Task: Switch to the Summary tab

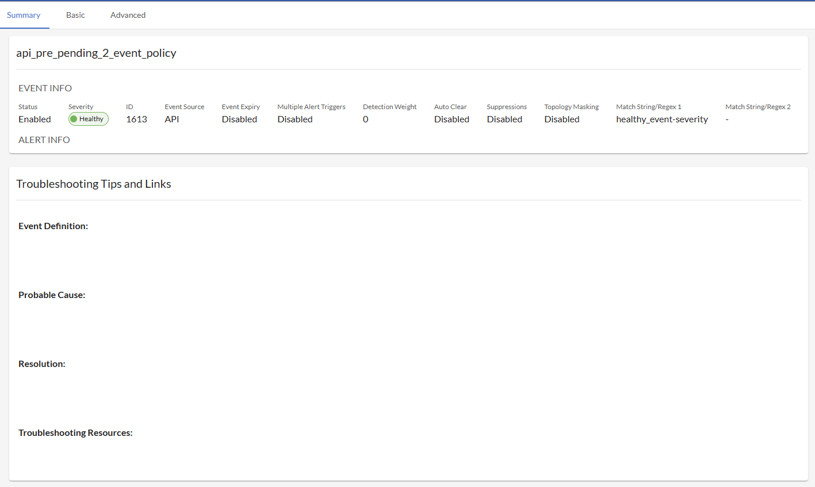Action: click(24, 15)
